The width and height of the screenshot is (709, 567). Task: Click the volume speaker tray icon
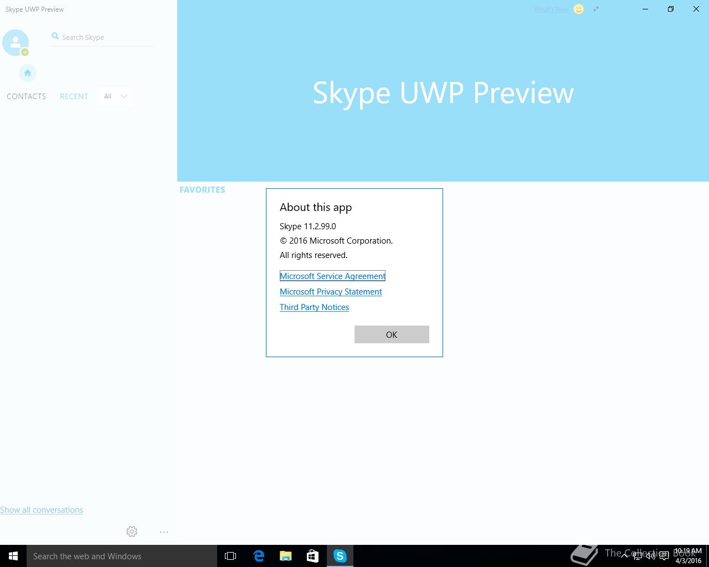651,556
